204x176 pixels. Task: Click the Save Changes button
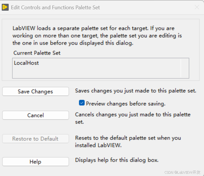36,92
